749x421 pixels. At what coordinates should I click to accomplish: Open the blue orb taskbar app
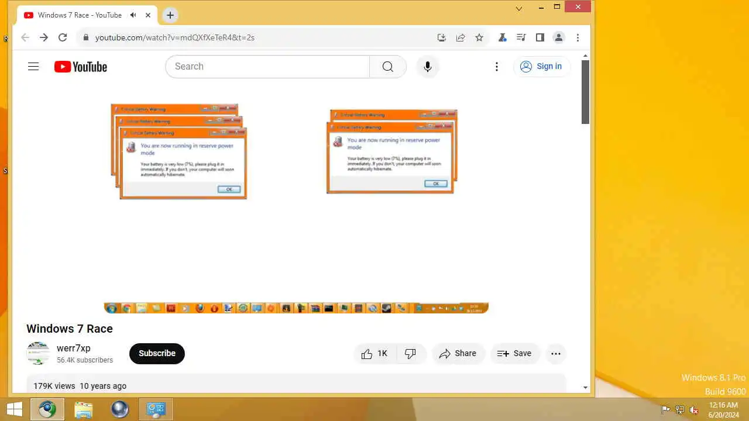tap(120, 409)
